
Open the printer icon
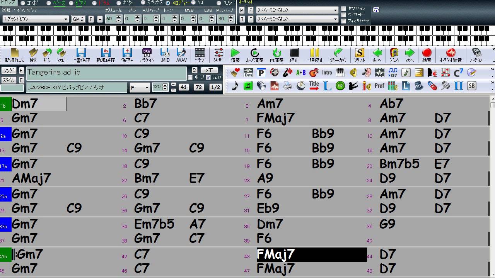288,86
